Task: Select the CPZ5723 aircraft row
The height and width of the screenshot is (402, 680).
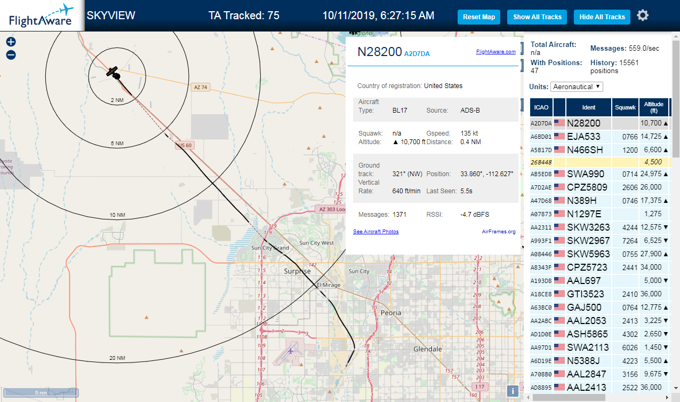Action: pos(599,267)
